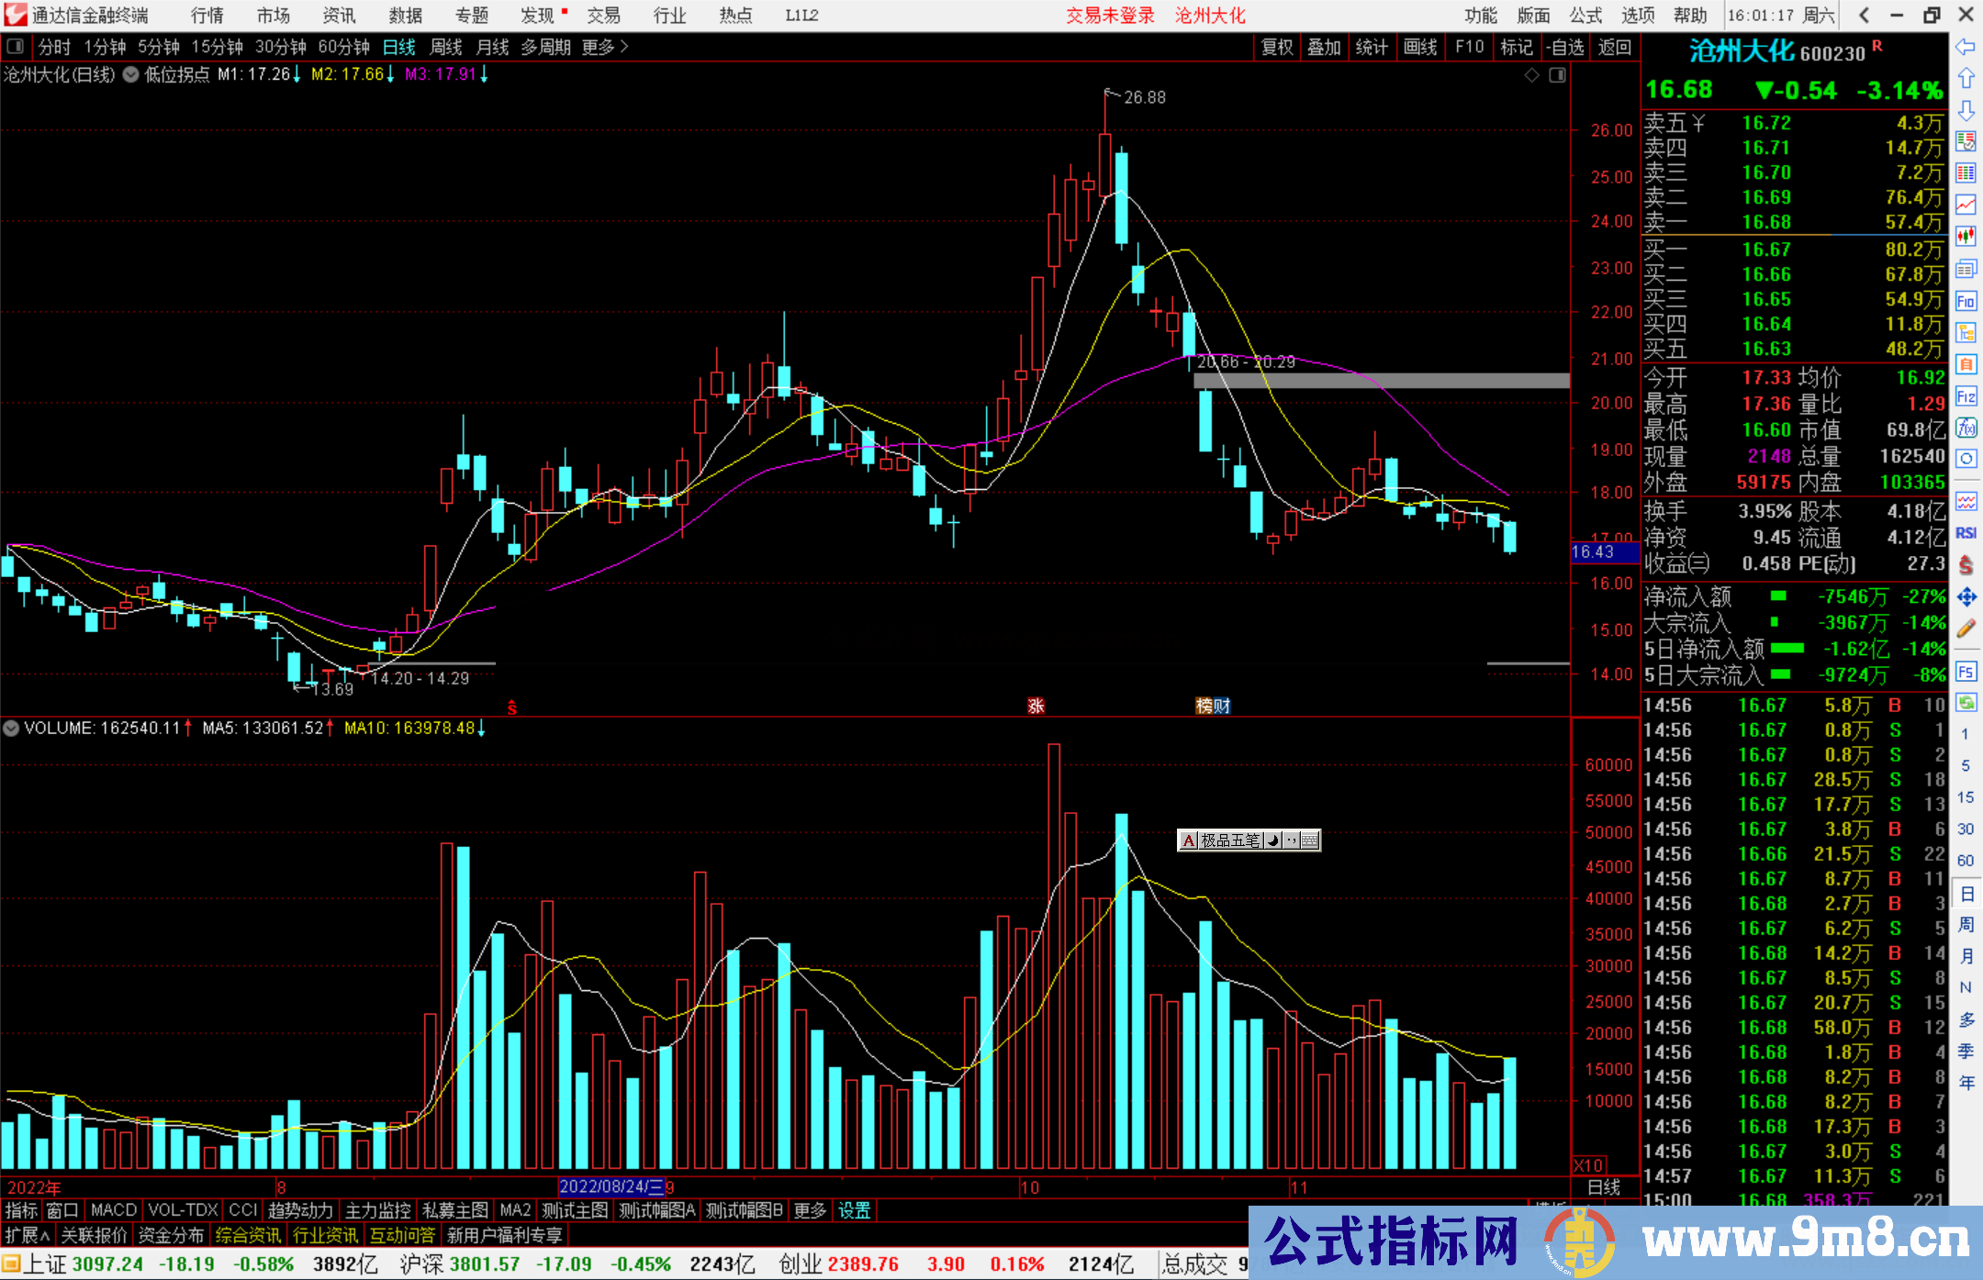Click the titlebar left chevron arrow
The height and width of the screenshot is (1280, 1983).
click(1864, 15)
